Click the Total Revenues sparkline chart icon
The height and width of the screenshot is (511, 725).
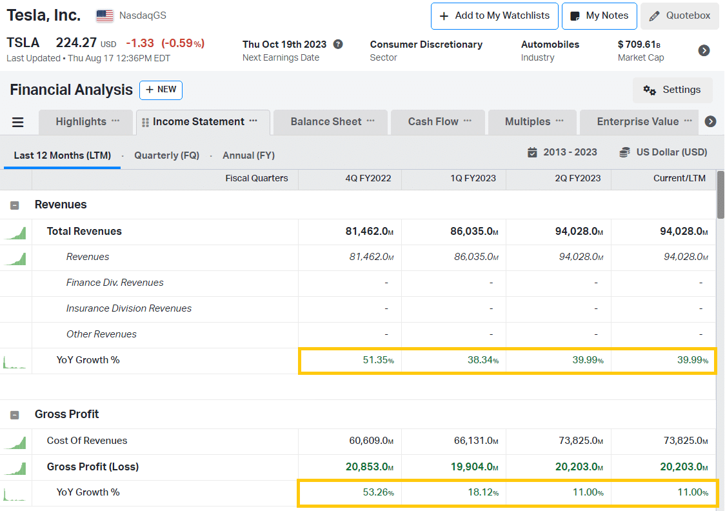coord(15,232)
